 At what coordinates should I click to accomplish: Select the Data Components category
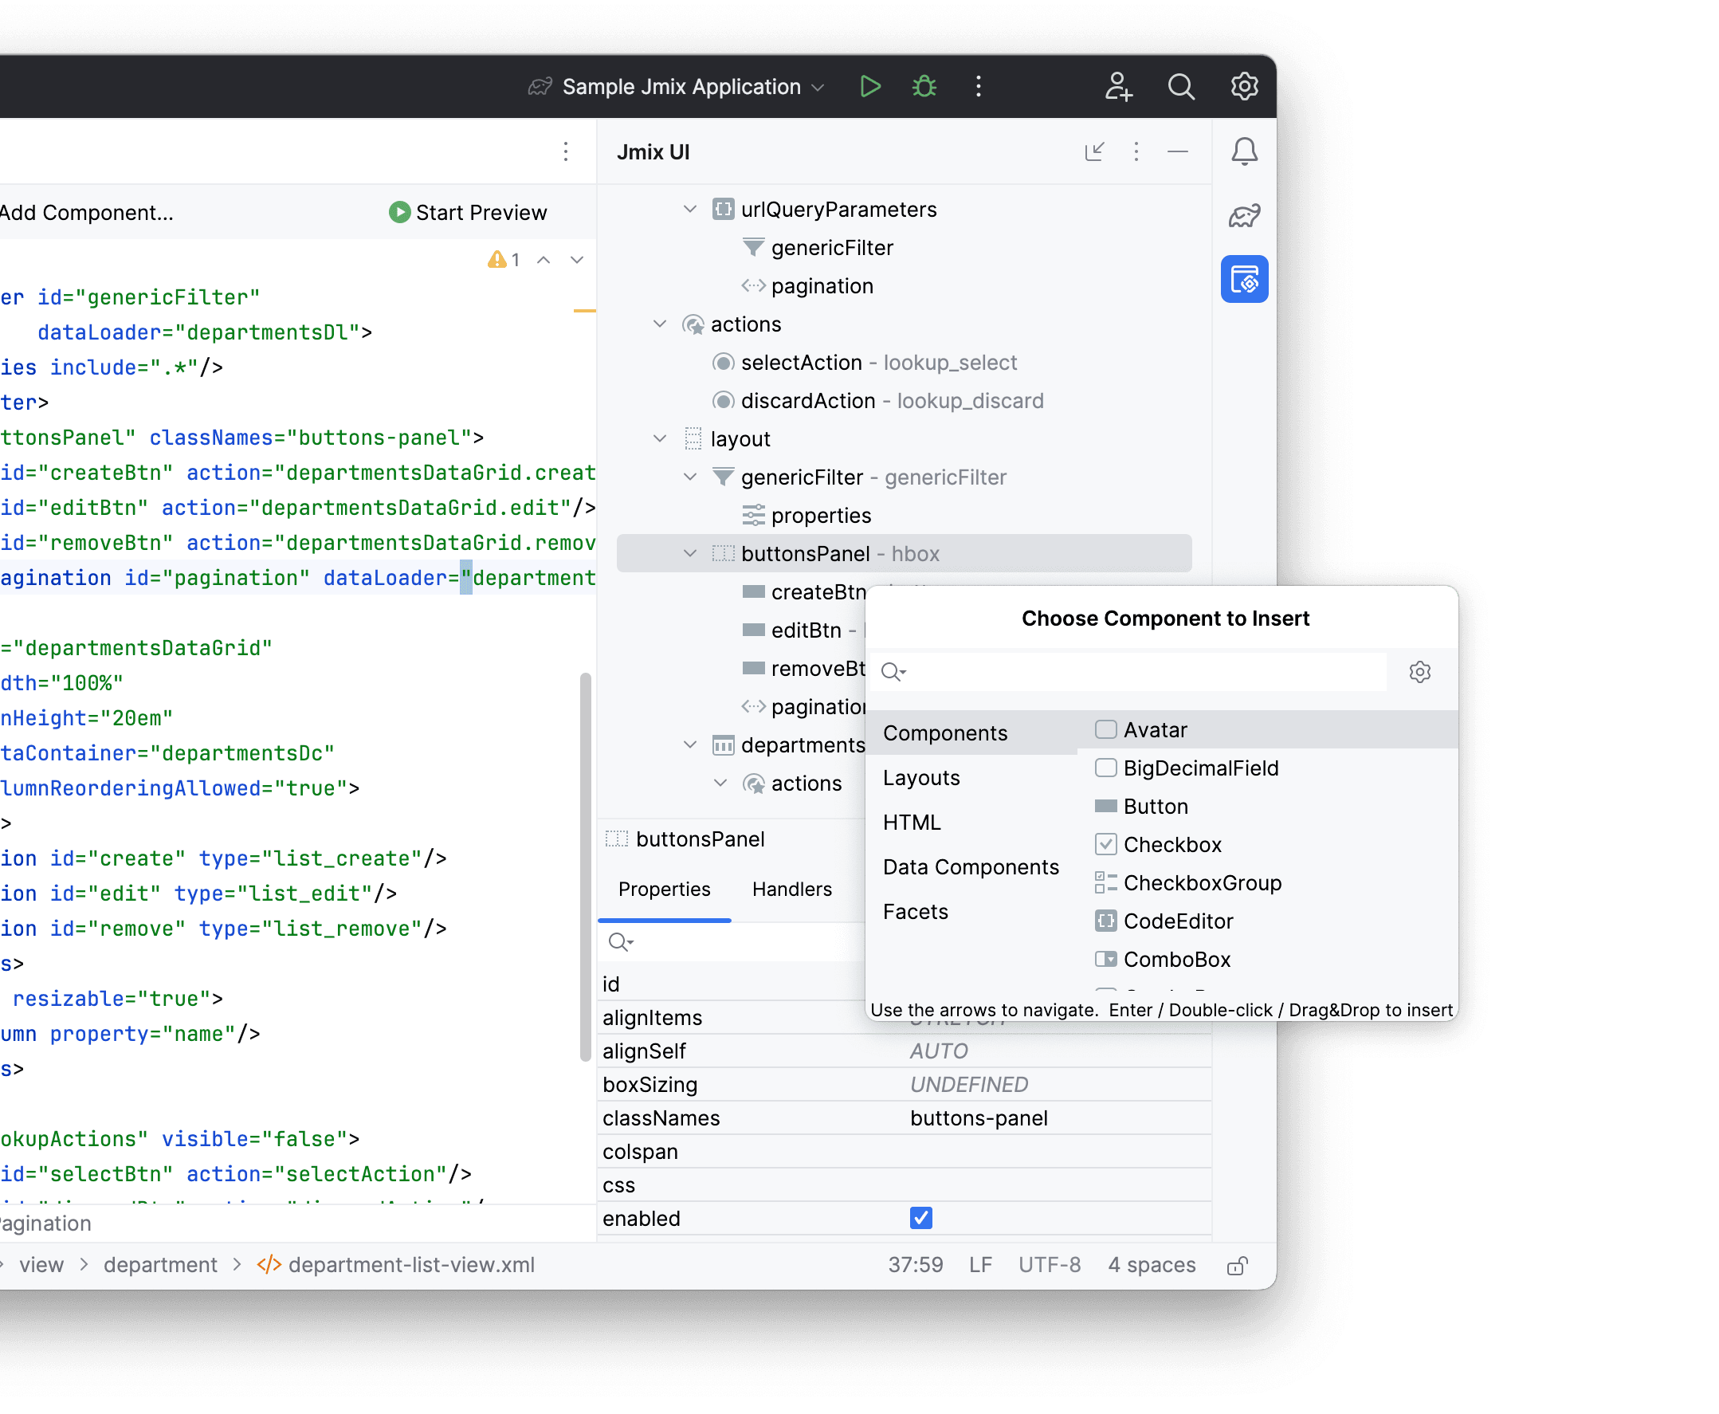971,867
